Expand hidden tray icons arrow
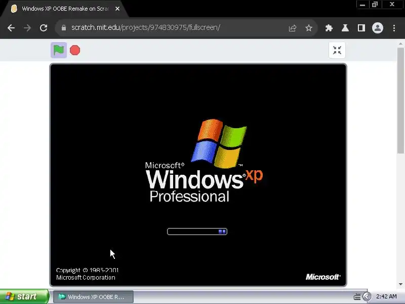 tap(367, 296)
